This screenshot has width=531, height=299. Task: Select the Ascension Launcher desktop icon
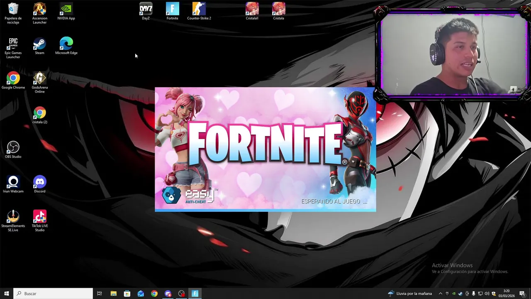[40, 14]
